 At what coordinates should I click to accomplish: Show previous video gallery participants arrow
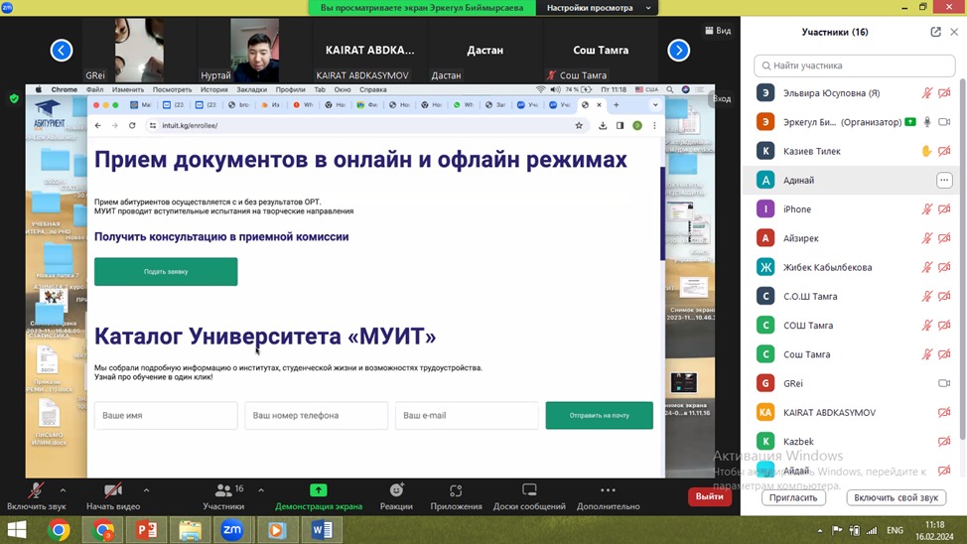click(61, 50)
